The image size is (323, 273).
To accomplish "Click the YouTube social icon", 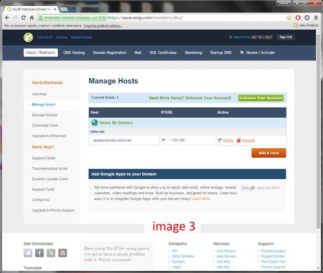I will [x=63, y=253].
